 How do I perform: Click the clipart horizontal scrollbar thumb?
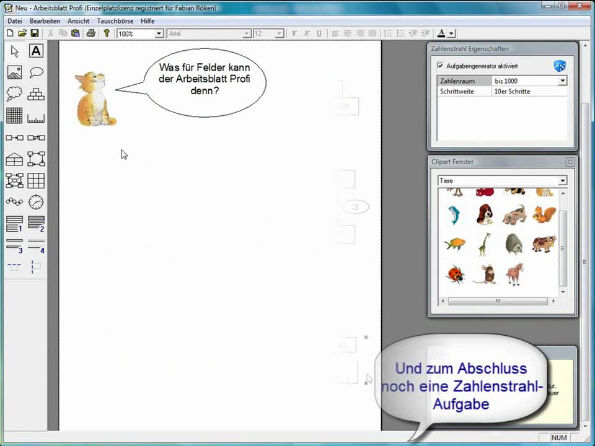[498, 301]
